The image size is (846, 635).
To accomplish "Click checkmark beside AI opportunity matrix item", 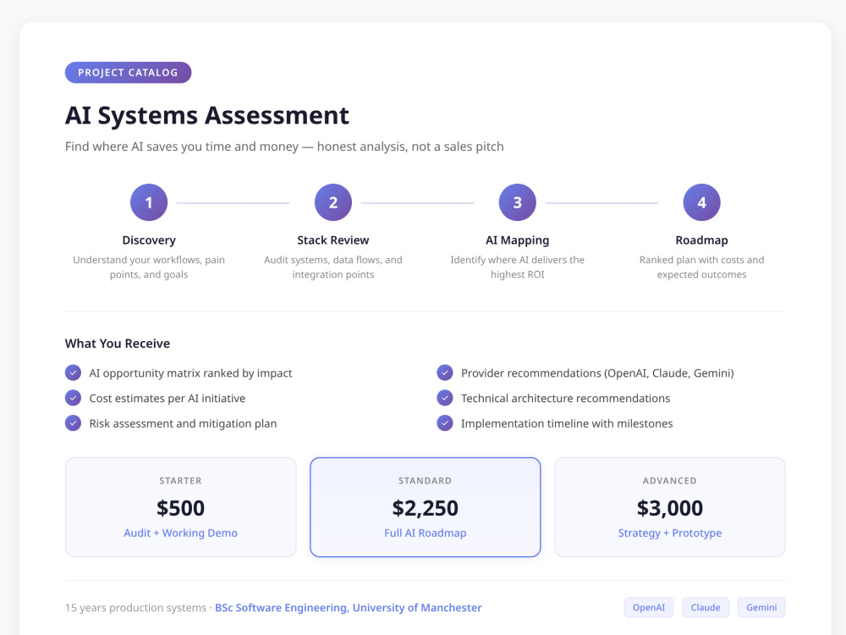I will pyautogui.click(x=73, y=373).
